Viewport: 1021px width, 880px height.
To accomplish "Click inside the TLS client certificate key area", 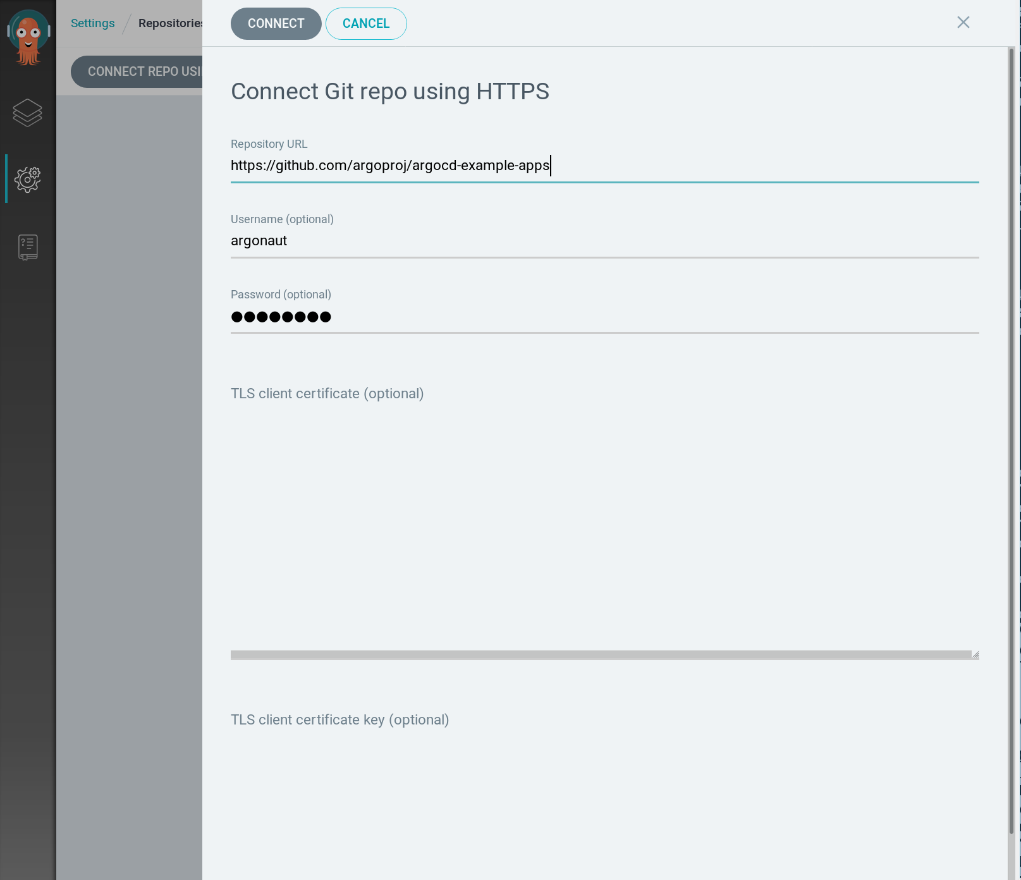I will tap(604, 803).
